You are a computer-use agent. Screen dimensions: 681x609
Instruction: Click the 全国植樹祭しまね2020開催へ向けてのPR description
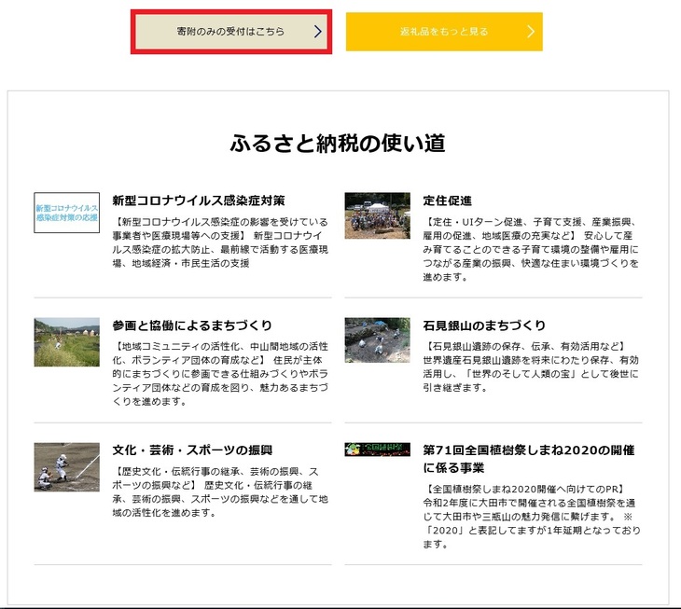(x=530, y=516)
